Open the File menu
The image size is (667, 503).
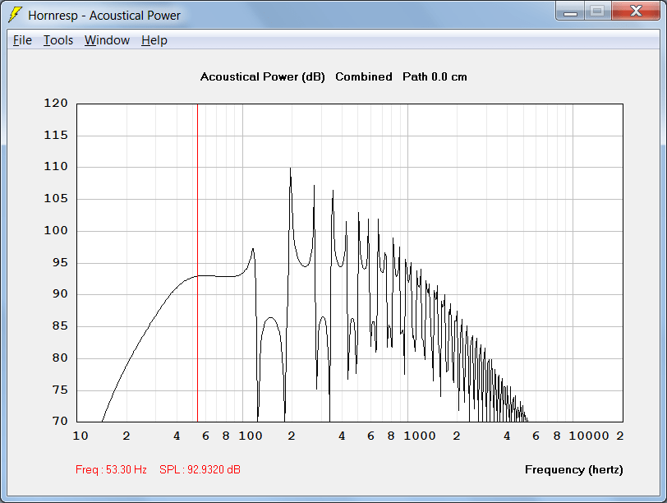point(22,40)
